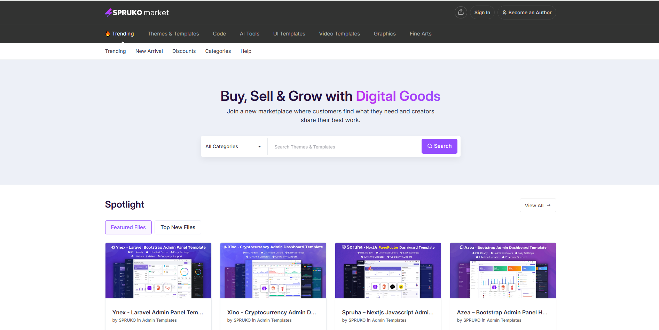
Task: Click the JS icon on the Spruha thumbnail
Action: coord(401,287)
